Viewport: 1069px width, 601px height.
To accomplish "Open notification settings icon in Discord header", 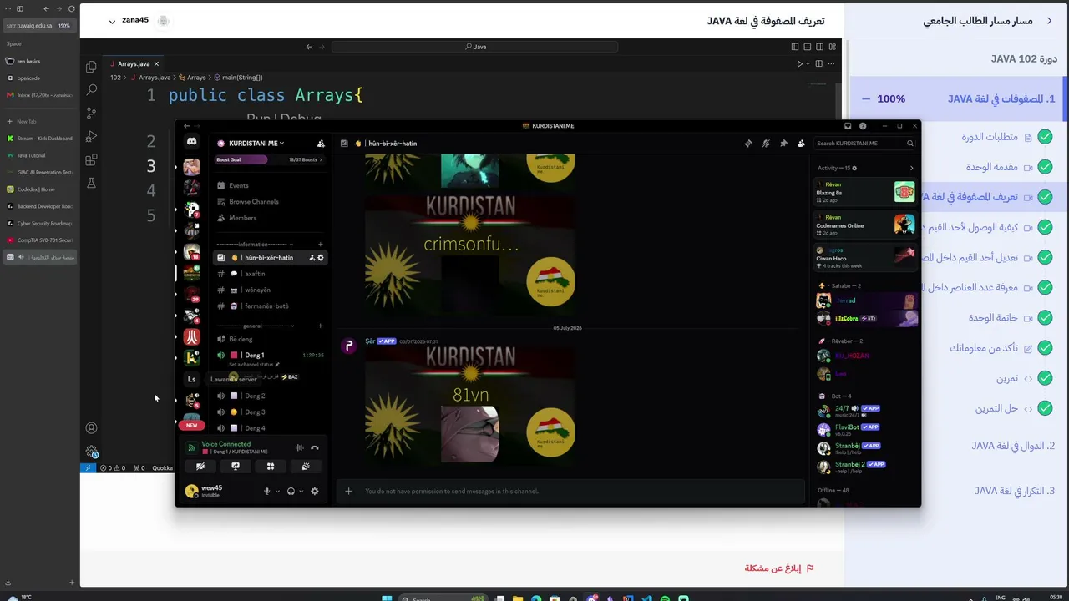I will pyautogui.click(x=766, y=144).
